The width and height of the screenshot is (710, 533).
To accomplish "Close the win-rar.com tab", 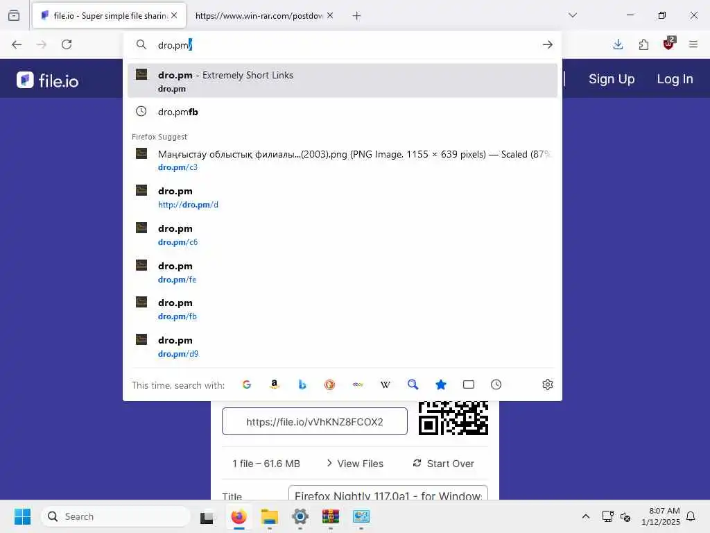I will pos(330,15).
